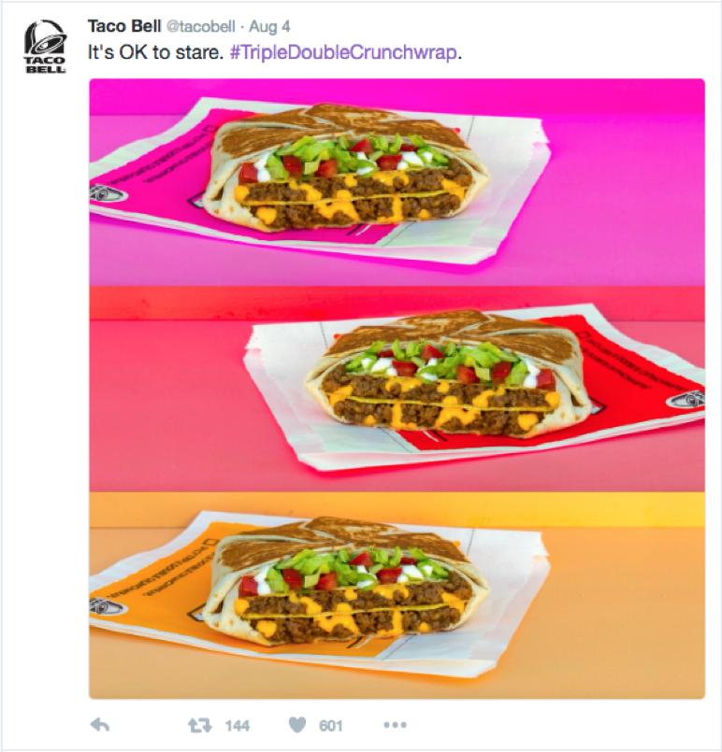Retweet using the retweet arrows icon
722x752 pixels.
click(200, 725)
